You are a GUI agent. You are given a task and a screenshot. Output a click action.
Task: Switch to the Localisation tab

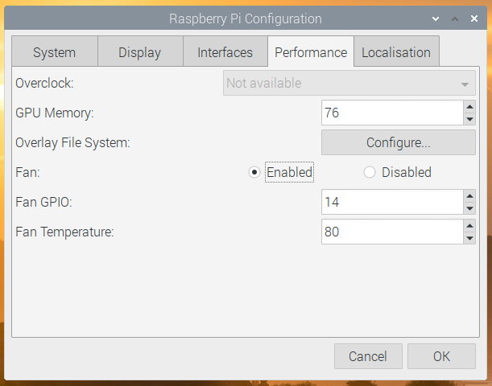[x=395, y=53]
